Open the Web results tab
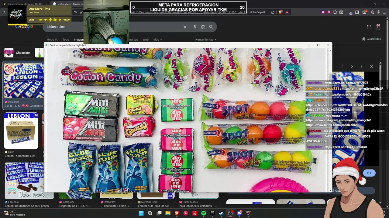This screenshot has height=218, width=389. coord(146,40)
